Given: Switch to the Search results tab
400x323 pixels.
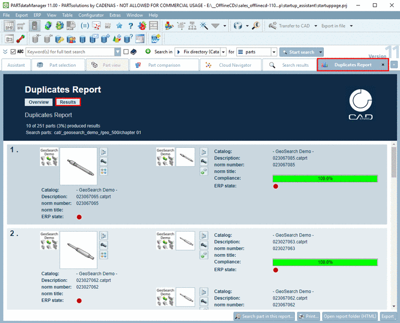Looking at the screenshot, I should (289, 65).
